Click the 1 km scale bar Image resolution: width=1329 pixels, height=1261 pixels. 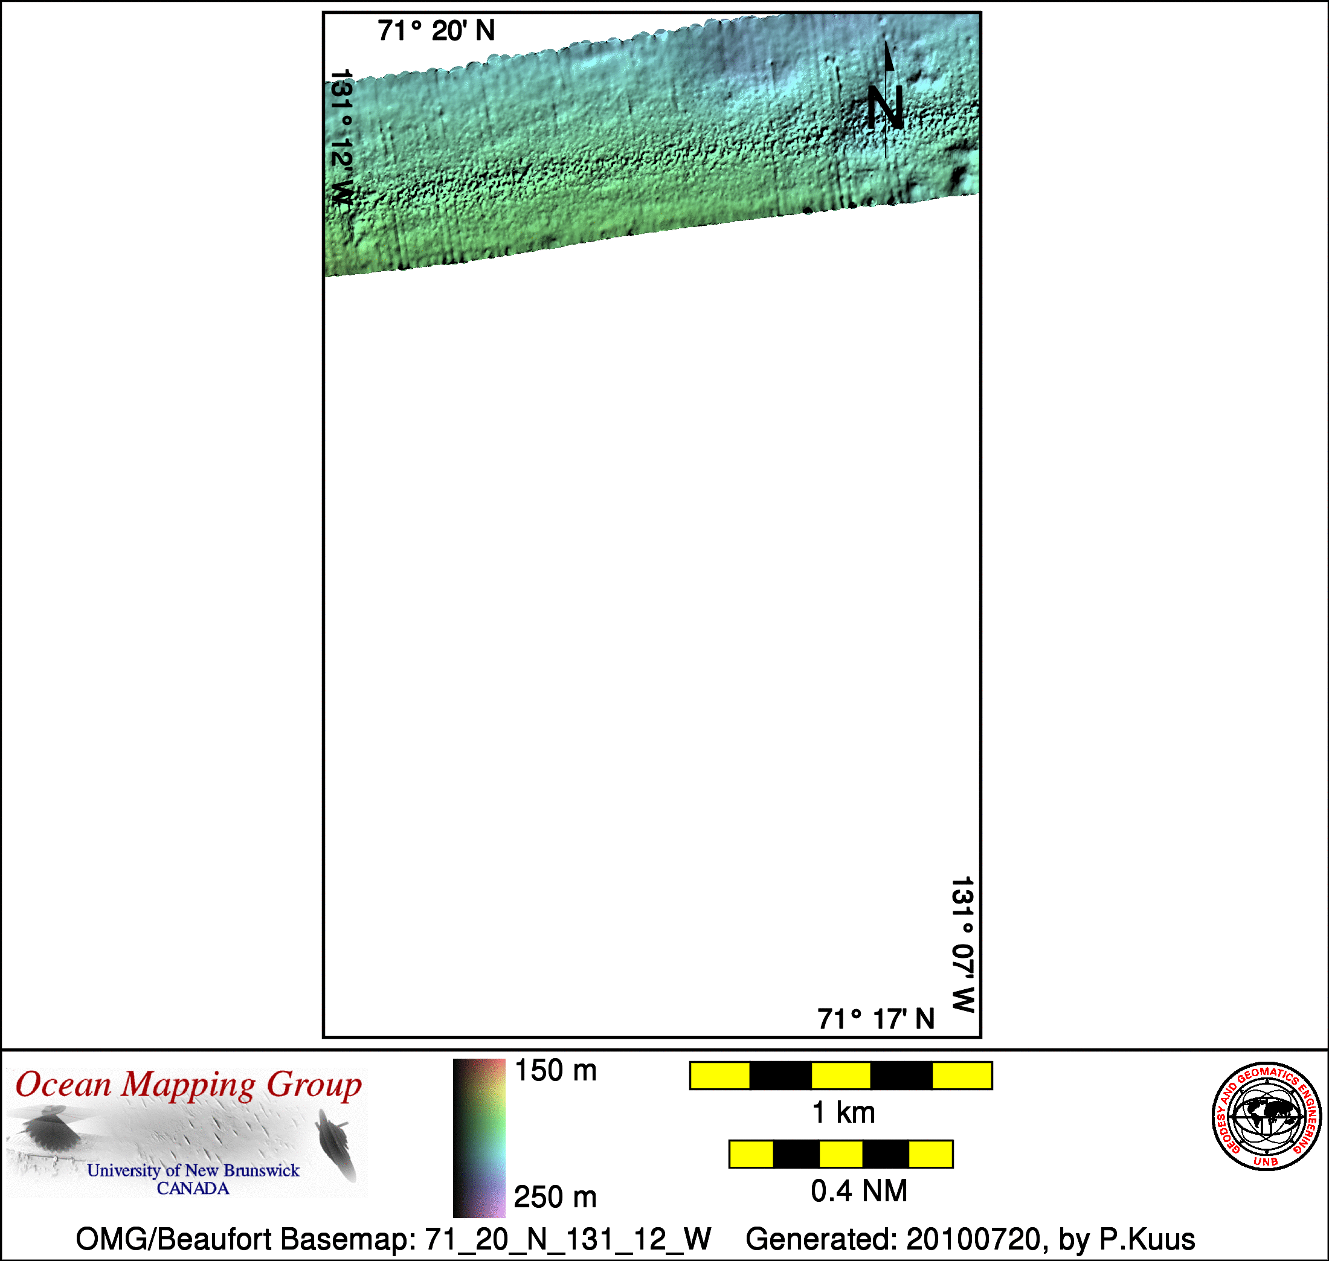coord(840,1076)
